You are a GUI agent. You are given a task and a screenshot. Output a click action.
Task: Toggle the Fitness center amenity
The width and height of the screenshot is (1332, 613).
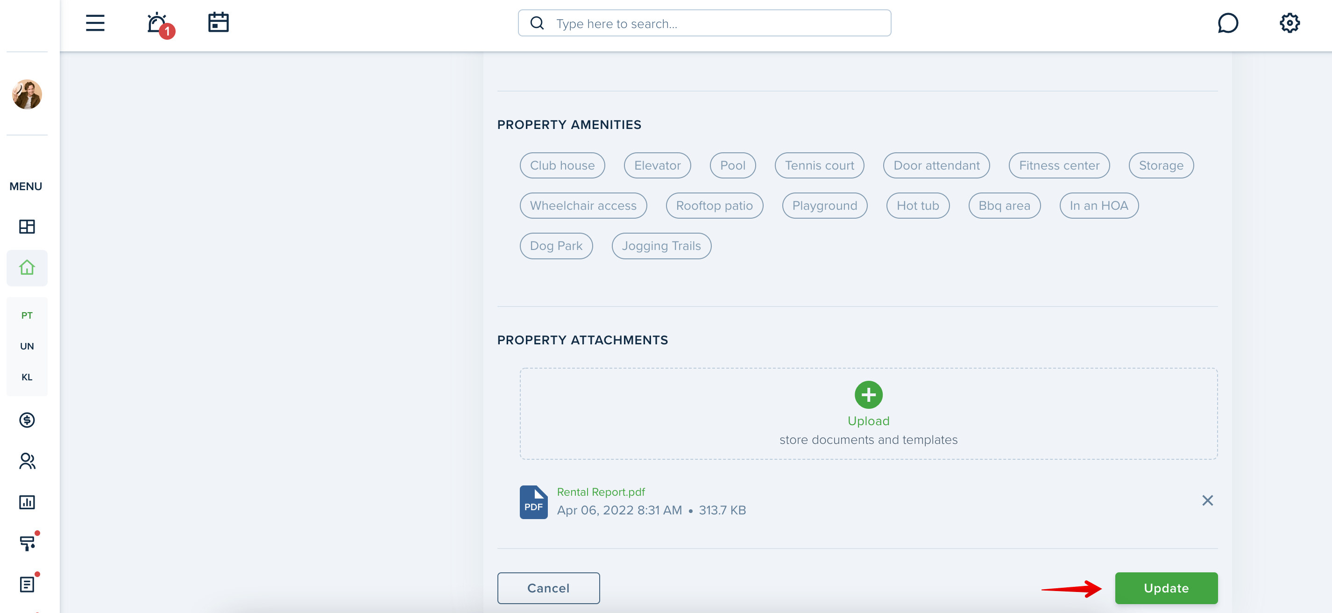tap(1059, 165)
